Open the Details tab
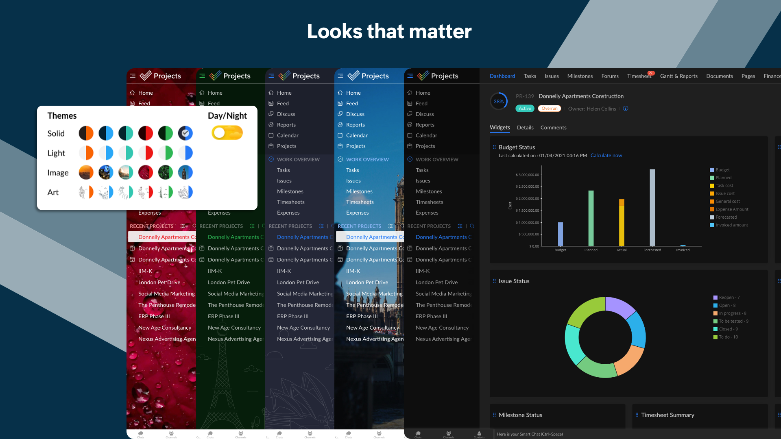 tap(525, 128)
